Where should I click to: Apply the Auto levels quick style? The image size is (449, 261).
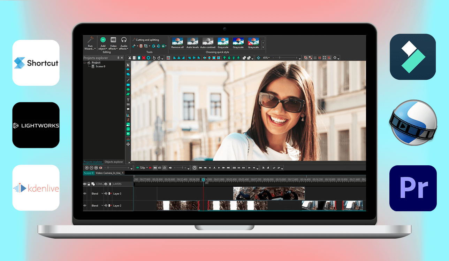pyautogui.click(x=193, y=42)
